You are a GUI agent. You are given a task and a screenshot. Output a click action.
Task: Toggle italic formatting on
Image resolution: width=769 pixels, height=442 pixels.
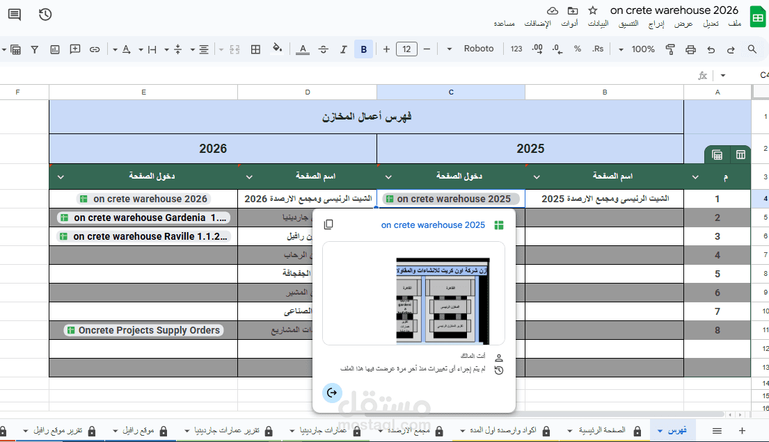click(x=343, y=49)
